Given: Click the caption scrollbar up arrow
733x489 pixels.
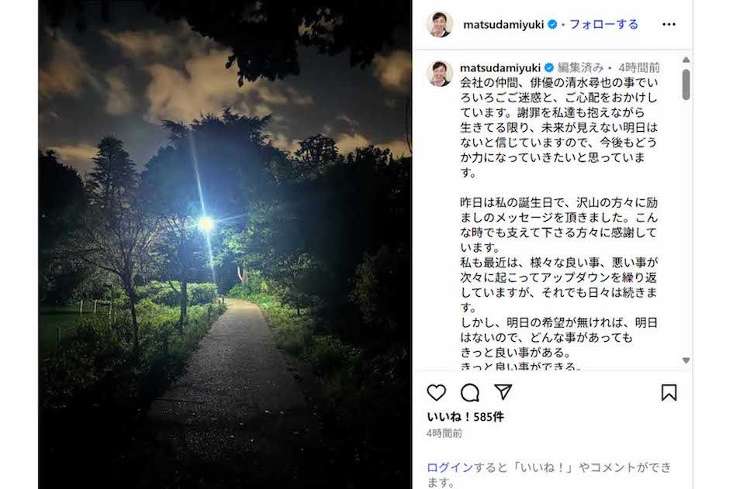Looking at the screenshot, I should (x=686, y=60).
